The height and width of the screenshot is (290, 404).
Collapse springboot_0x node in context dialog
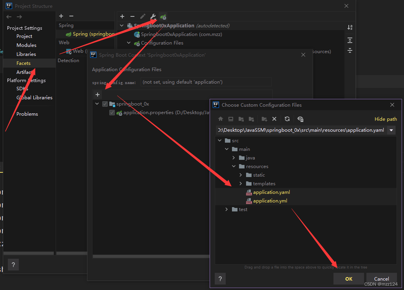(x=97, y=104)
